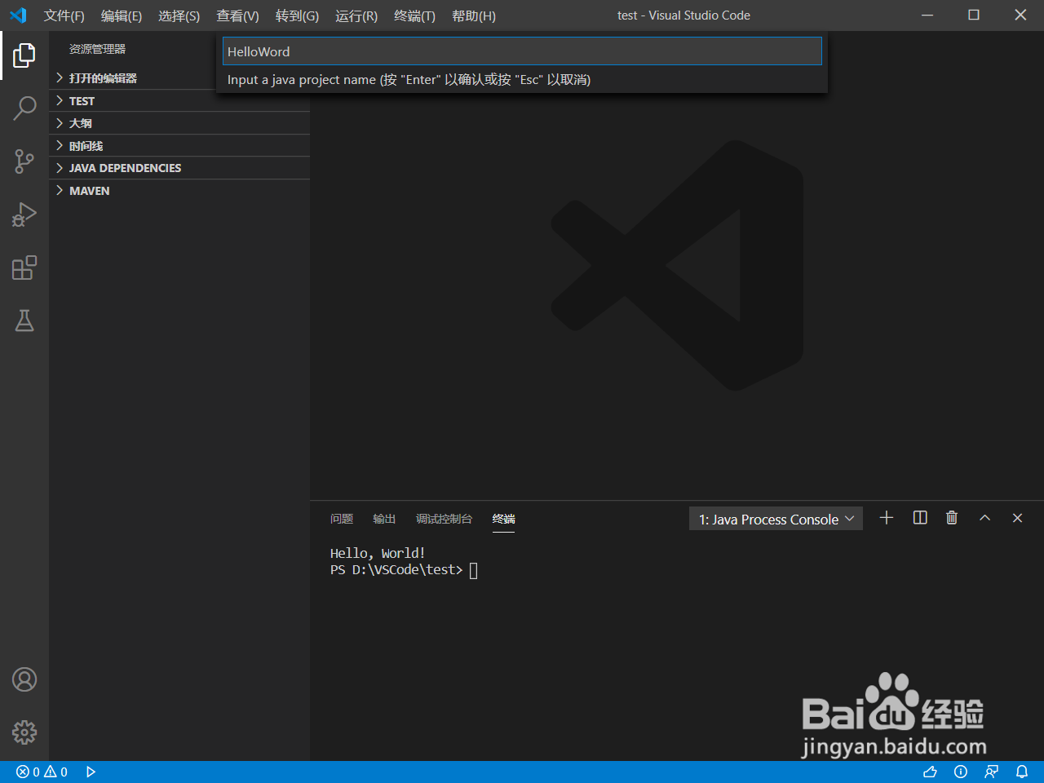Select the 终端 panel tab

pyautogui.click(x=504, y=519)
